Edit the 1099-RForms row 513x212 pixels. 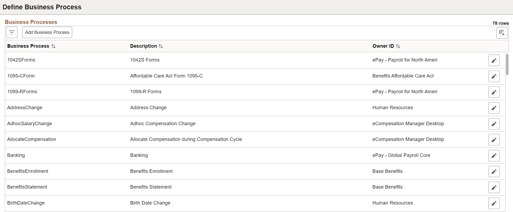pyautogui.click(x=494, y=92)
